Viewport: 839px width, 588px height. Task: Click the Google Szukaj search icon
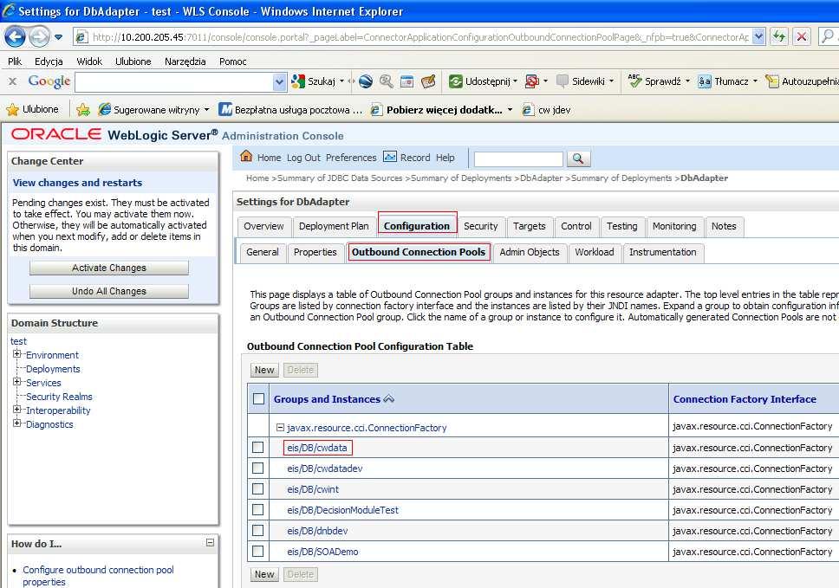pyautogui.click(x=297, y=81)
